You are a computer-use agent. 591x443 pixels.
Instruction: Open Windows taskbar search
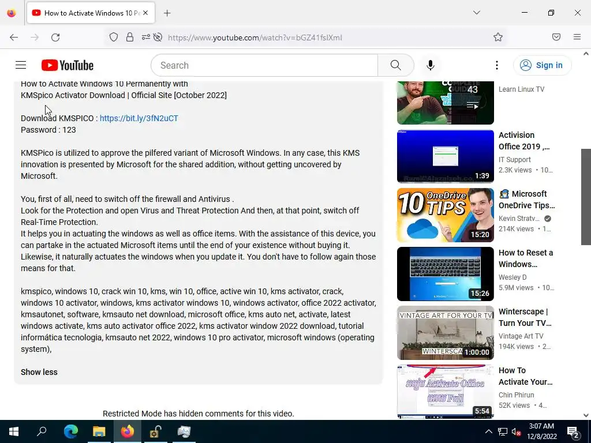[x=42, y=431]
